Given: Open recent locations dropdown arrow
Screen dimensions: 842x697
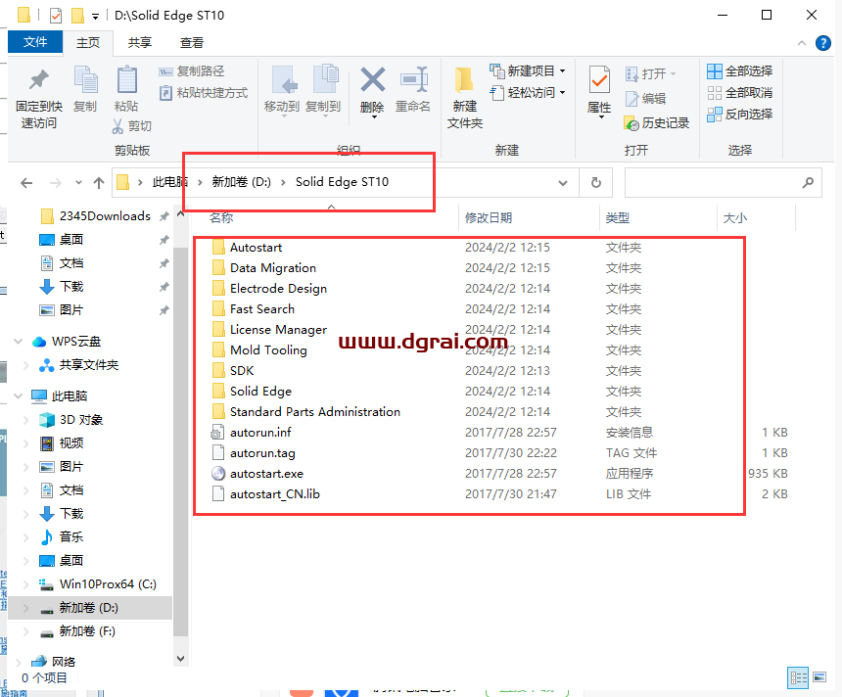Looking at the screenshot, I should pos(78,183).
